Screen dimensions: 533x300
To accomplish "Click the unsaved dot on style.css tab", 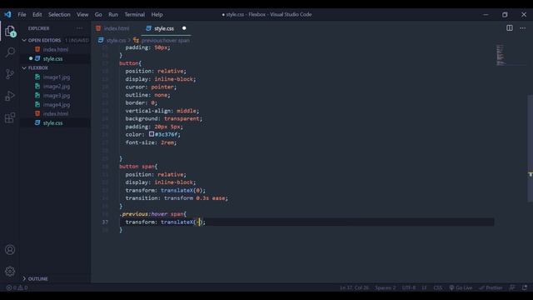I will click(x=184, y=28).
